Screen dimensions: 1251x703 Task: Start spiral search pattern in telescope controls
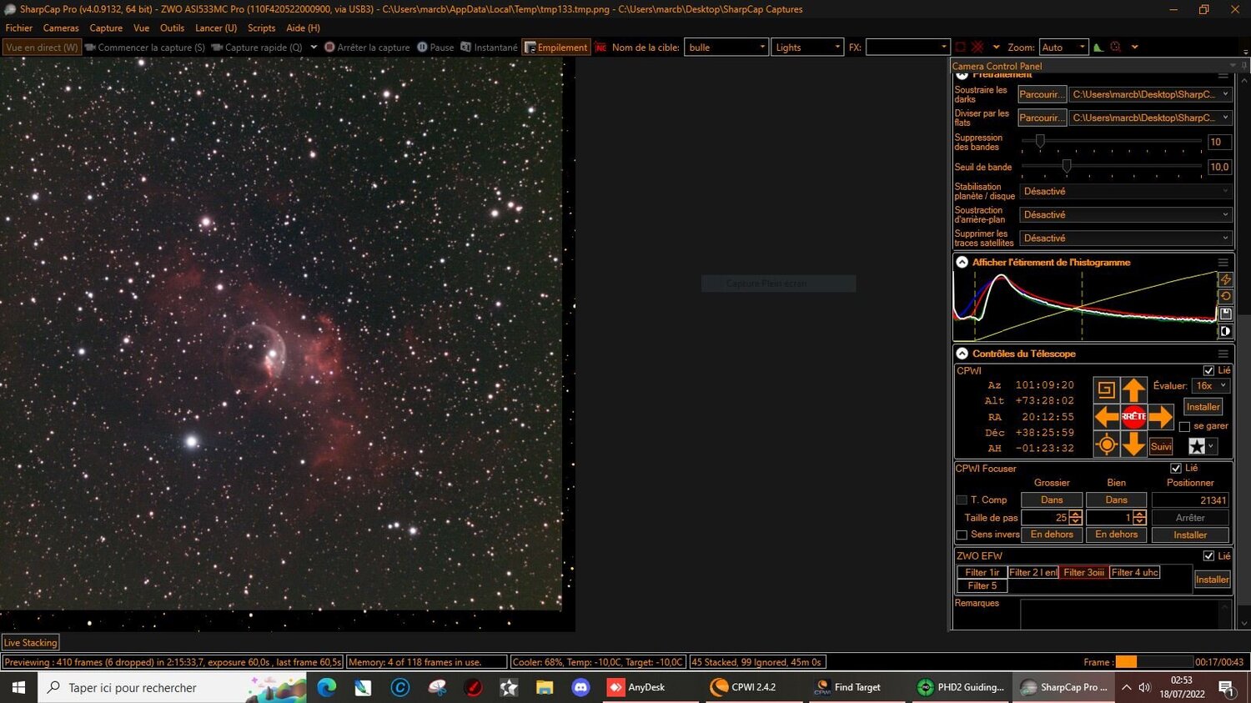pyautogui.click(x=1107, y=389)
